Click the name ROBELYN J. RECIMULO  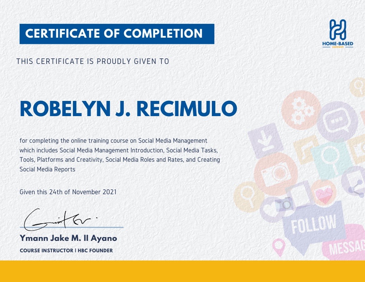pyautogui.click(x=128, y=108)
